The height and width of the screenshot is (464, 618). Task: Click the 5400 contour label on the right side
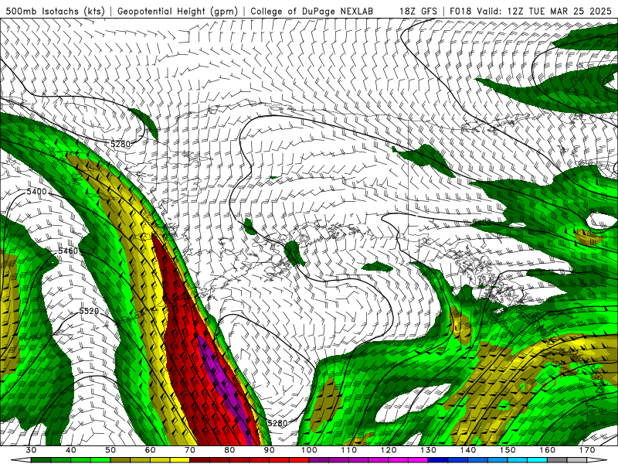pos(482,223)
